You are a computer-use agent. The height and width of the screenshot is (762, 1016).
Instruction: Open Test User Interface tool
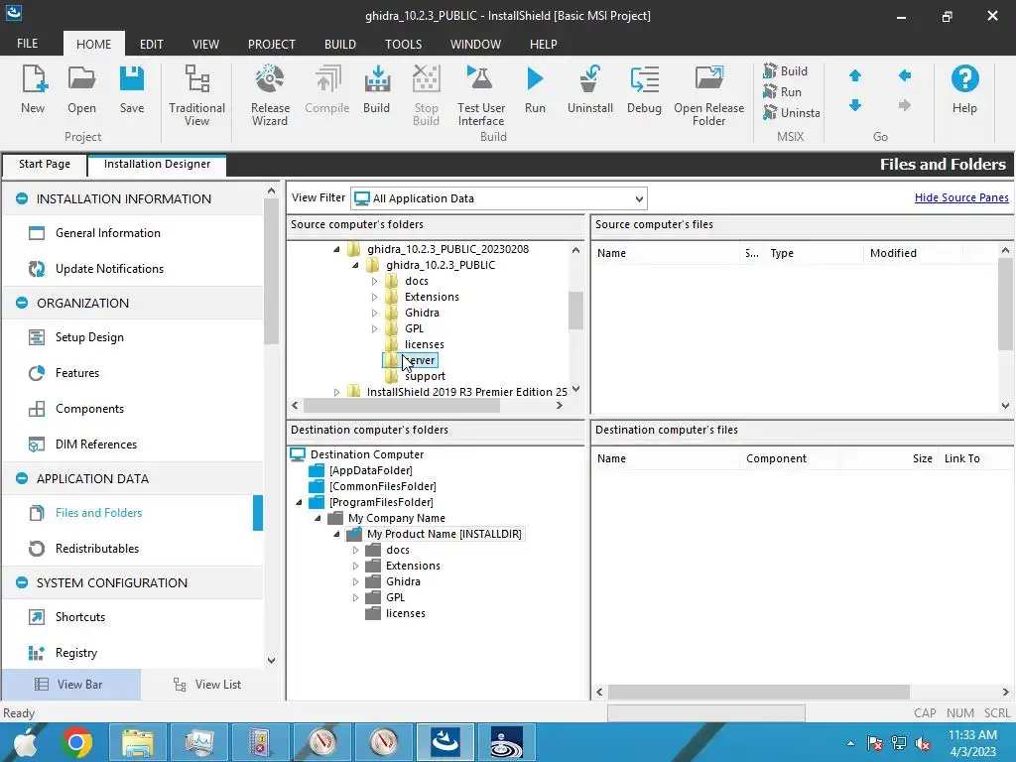(481, 95)
